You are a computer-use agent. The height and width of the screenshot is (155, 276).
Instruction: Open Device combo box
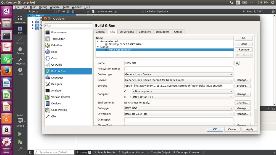point(179,80)
